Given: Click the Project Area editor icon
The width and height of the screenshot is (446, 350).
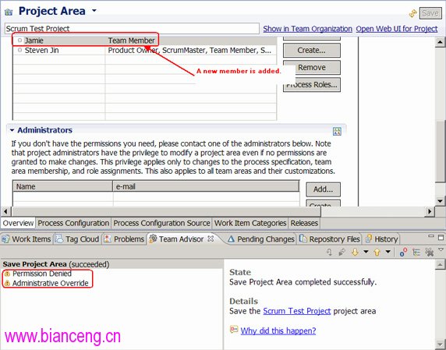Looking at the screenshot, I should coord(9,12).
